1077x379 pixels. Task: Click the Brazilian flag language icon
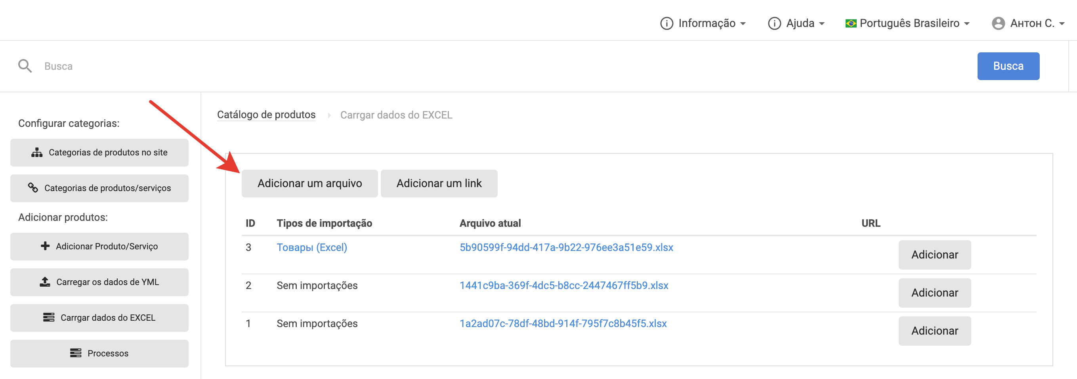pos(850,23)
